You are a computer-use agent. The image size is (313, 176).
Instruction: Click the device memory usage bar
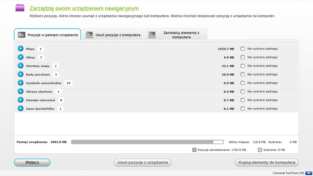point(147,142)
